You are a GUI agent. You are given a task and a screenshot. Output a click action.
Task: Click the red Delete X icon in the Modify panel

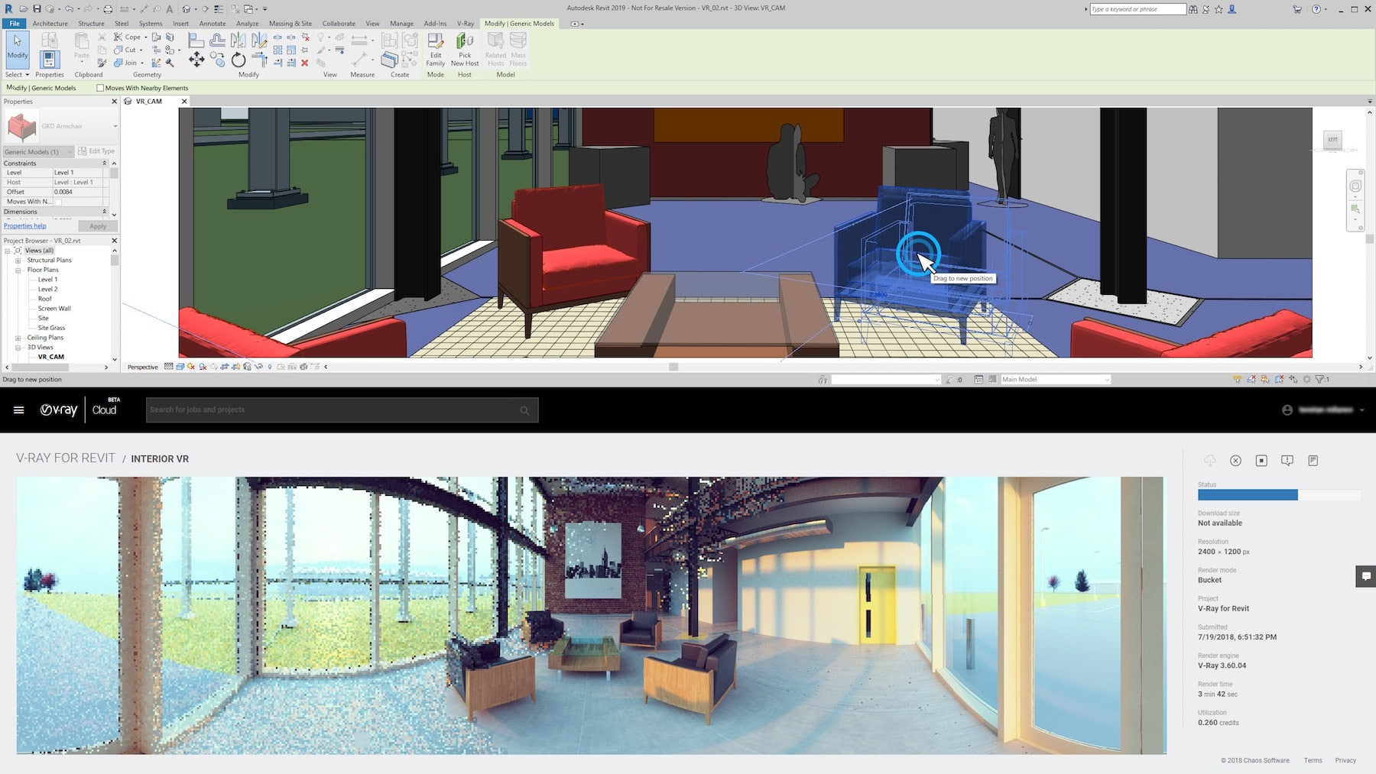tap(304, 63)
